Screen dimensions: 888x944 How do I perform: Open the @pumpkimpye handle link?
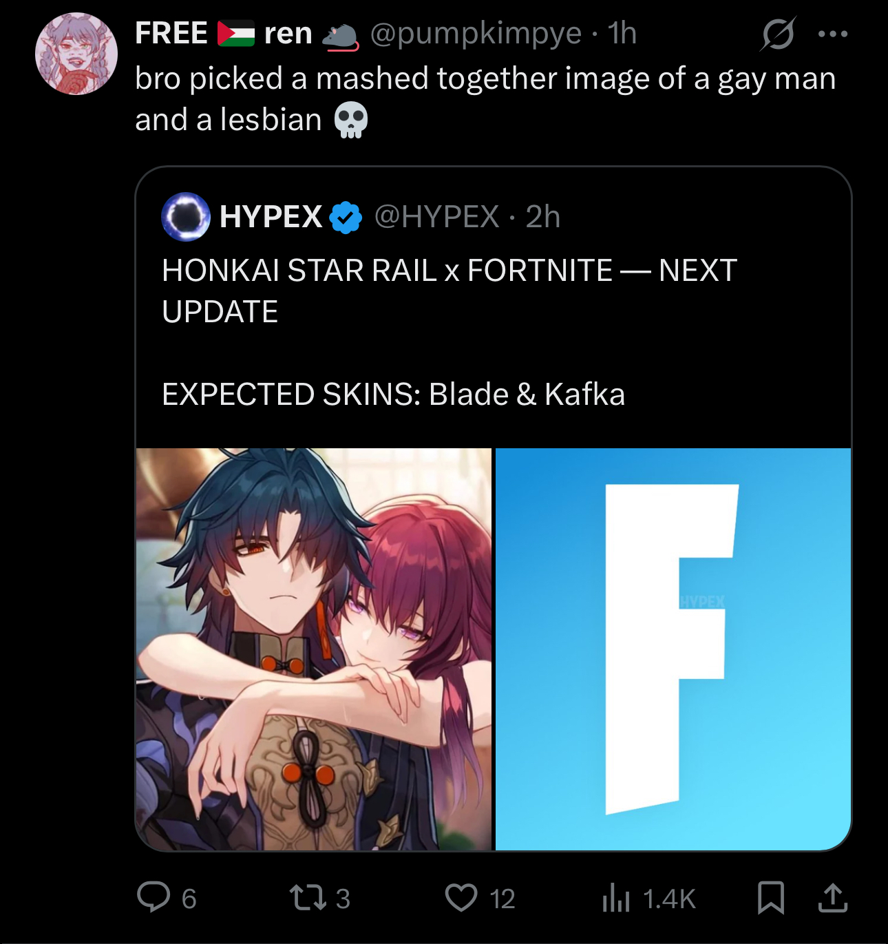476,33
